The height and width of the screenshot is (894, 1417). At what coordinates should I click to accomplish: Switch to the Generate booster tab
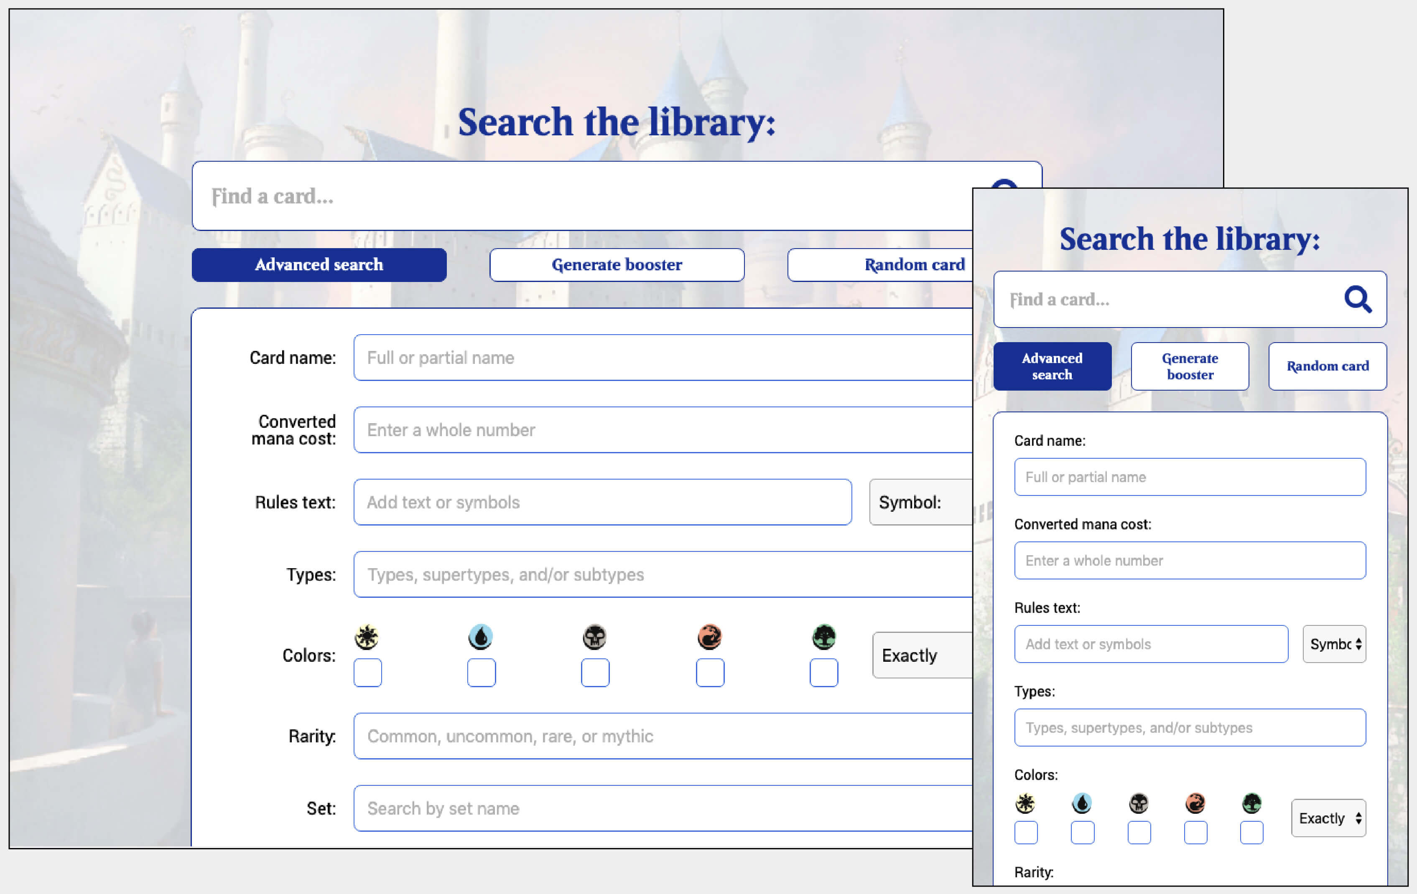(615, 265)
